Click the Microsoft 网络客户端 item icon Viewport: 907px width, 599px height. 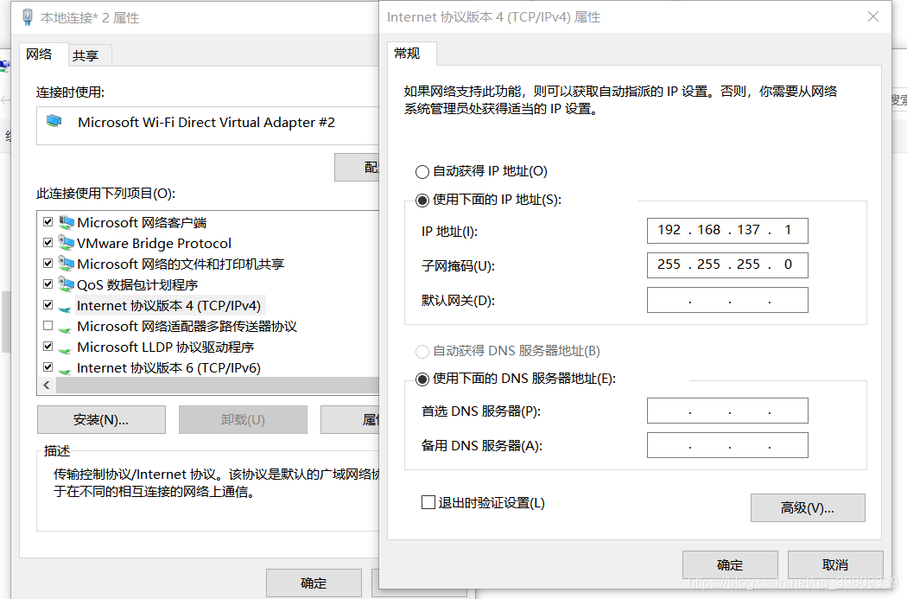67,222
